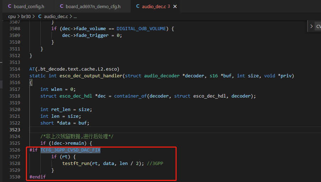Click line number 3515 in the gutter

[15, 76]
